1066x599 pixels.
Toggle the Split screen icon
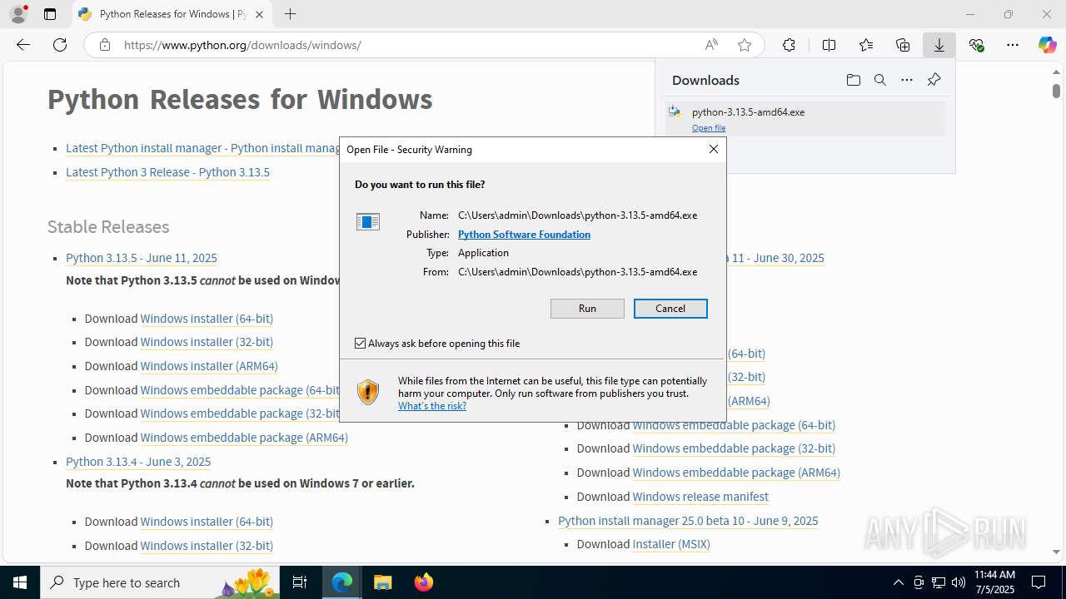click(829, 45)
